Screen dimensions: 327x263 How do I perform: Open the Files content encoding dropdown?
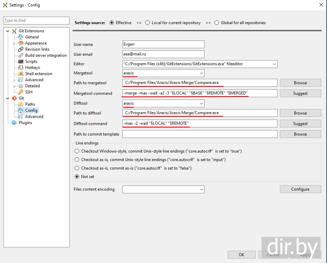click(201, 189)
